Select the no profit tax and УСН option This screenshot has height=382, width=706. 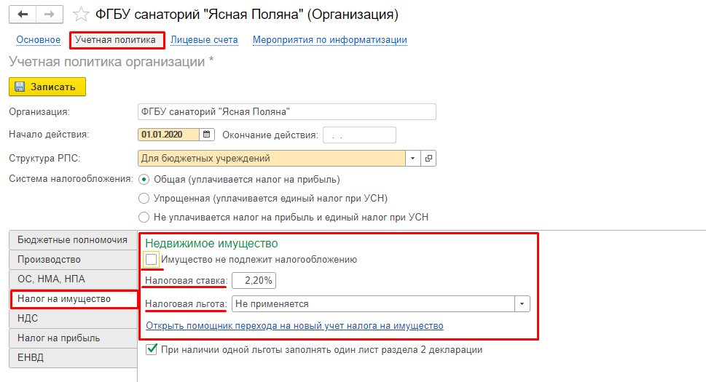[144, 216]
